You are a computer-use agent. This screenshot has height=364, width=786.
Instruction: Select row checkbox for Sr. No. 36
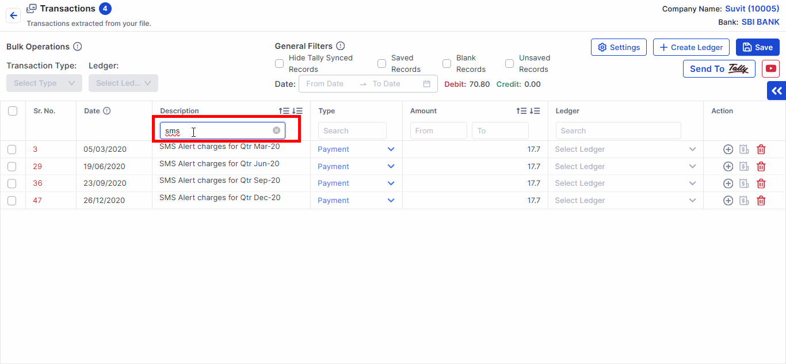coord(12,183)
